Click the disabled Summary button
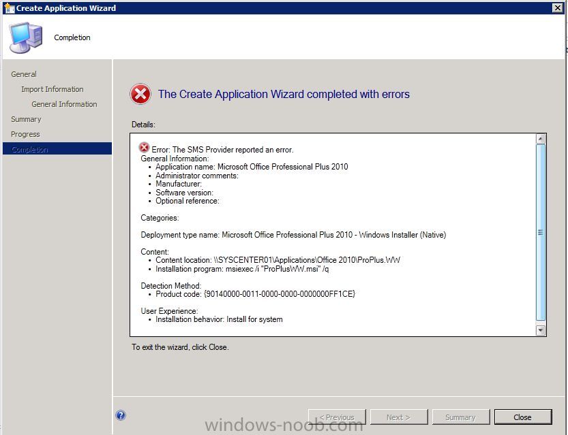Image resolution: width=568 pixels, height=435 pixels. 460,417
